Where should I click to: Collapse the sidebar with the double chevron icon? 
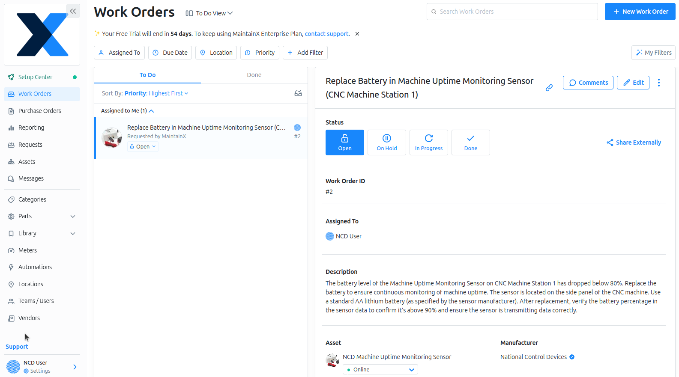coord(73,11)
